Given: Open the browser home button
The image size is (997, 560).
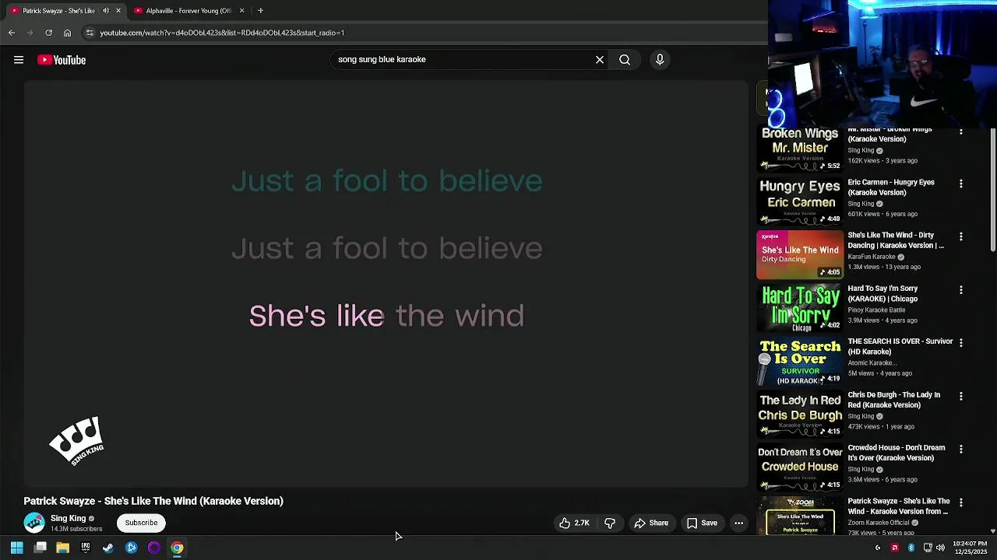Looking at the screenshot, I should 67,33.
